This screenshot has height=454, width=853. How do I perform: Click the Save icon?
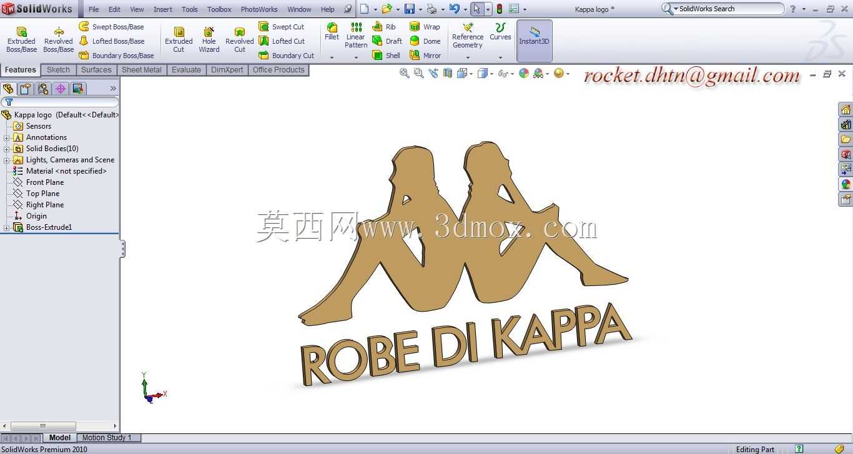[x=410, y=9]
